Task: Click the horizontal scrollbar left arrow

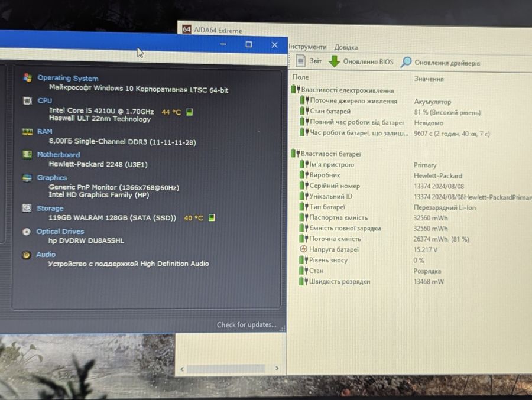Action: (x=182, y=369)
